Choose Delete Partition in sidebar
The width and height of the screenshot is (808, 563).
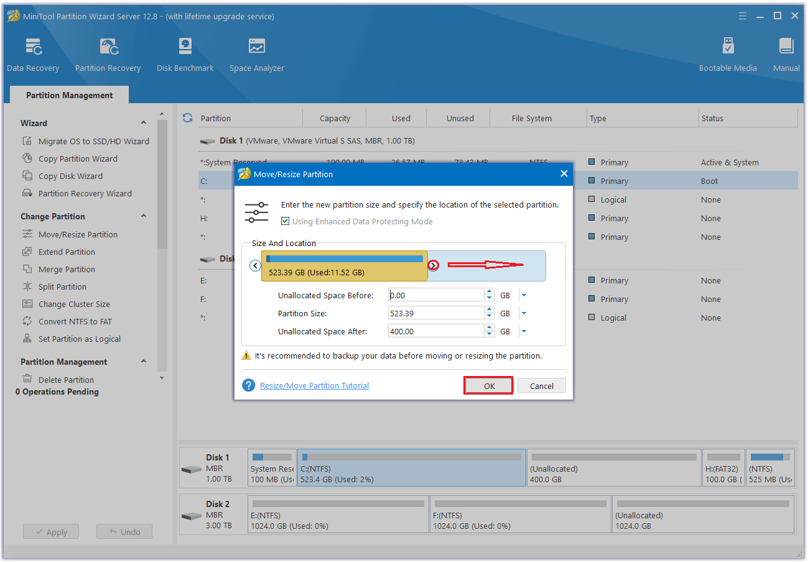tap(58, 380)
